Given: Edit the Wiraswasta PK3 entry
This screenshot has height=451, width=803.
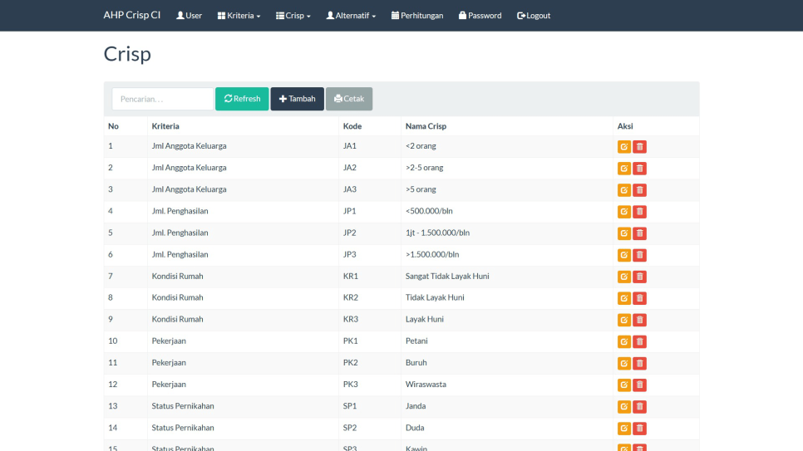Looking at the screenshot, I should (x=623, y=385).
